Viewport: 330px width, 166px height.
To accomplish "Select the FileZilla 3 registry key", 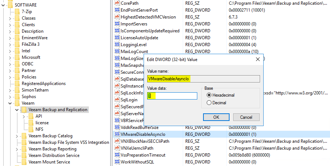I will tap(30, 44).
